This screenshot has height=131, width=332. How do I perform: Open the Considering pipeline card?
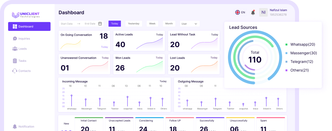150,125
